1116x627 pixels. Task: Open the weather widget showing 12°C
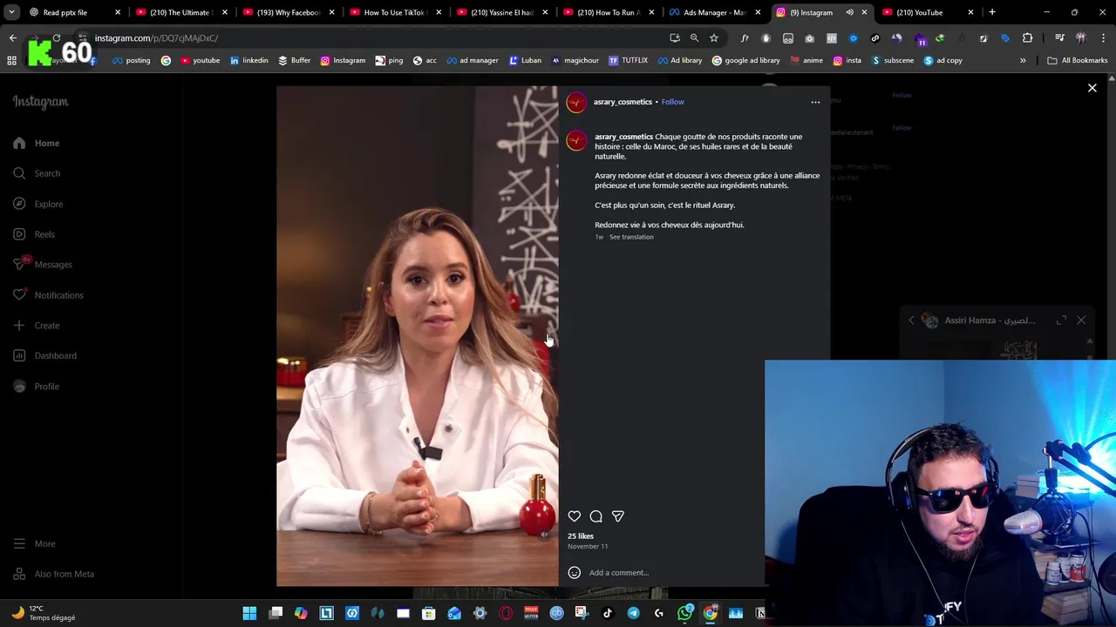point(44,613)
